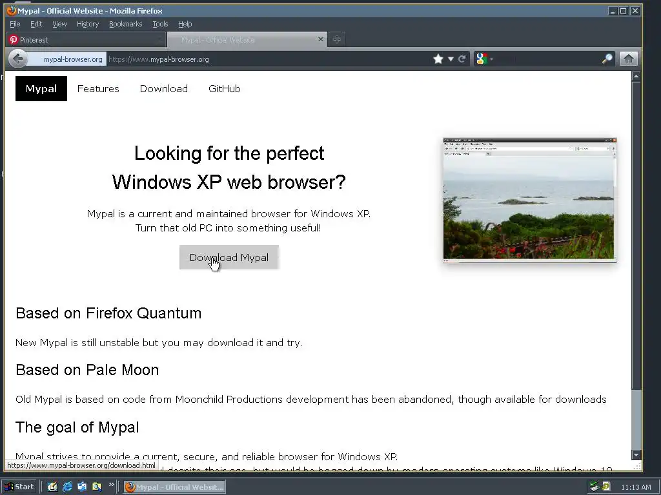Click the Download Mypal button
Image resolution: width=661 pixels, height=495 pixels.
[229, 257]
